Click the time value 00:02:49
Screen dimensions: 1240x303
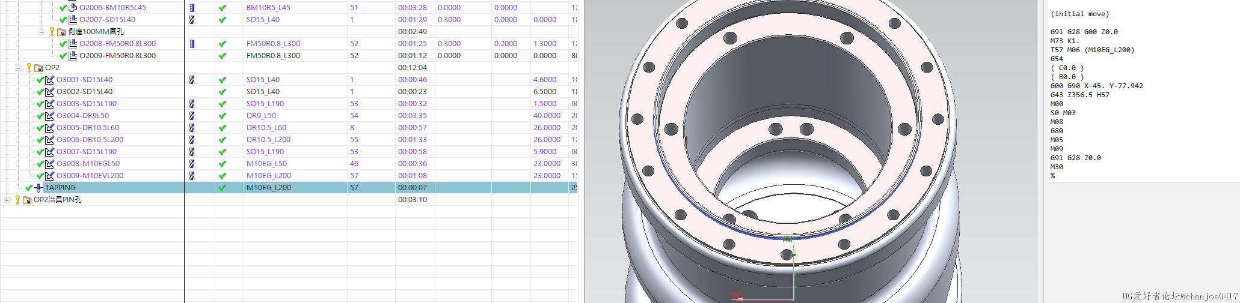[413, 32]
